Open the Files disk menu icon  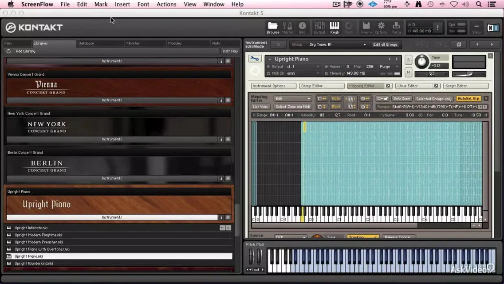click(x=366, y=28)
